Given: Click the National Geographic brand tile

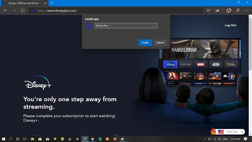Looking at the screenshot, I should coord(231,64).
